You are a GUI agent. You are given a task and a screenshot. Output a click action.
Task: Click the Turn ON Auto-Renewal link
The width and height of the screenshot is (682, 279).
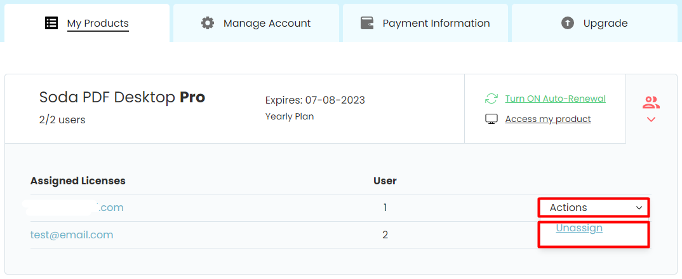click(x=556, y=99)
